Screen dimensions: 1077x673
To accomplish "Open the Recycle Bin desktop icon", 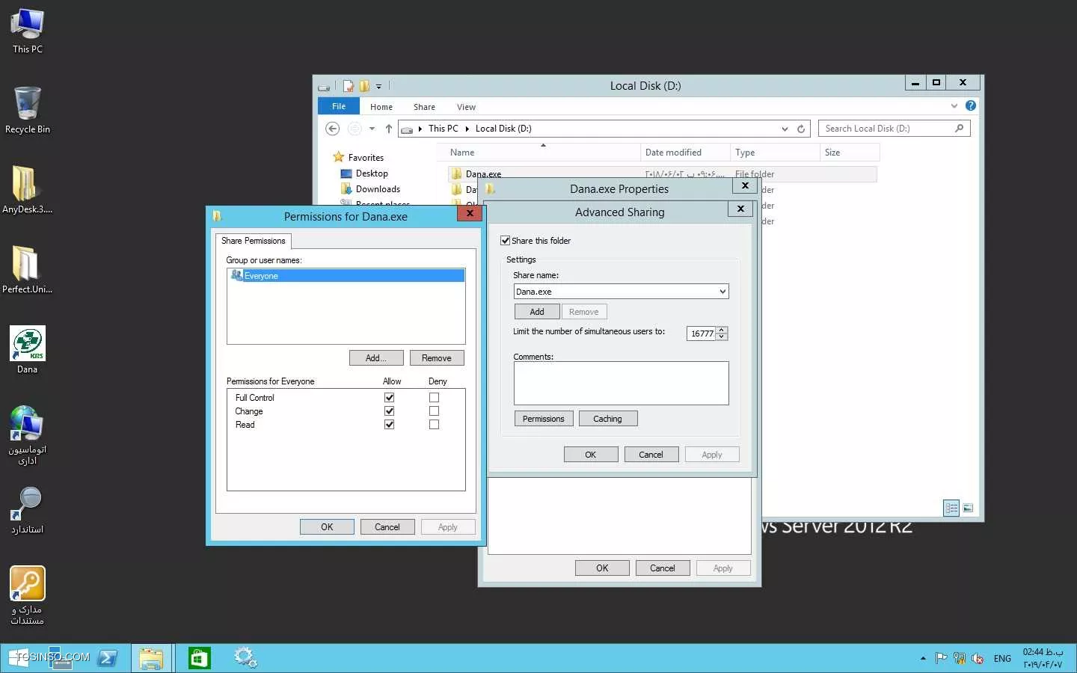I will tap(28, 110).
